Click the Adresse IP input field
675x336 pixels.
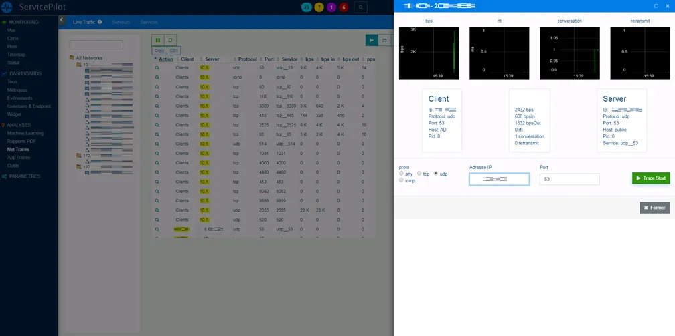499,179
